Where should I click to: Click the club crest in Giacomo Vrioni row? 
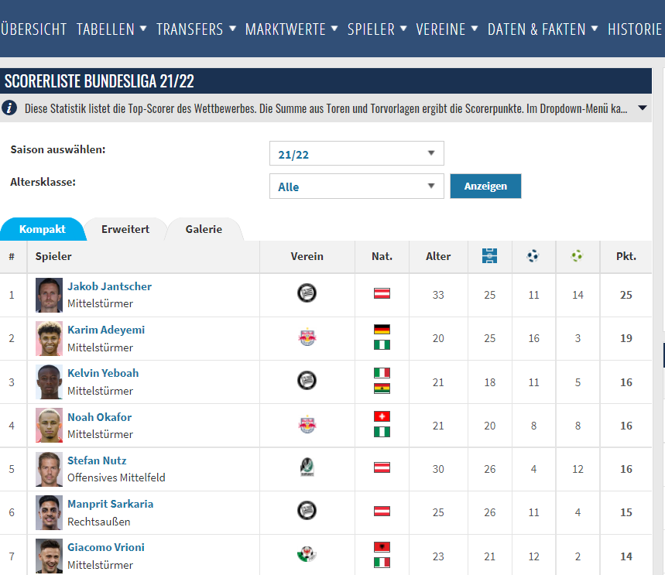tap(307, 554)
